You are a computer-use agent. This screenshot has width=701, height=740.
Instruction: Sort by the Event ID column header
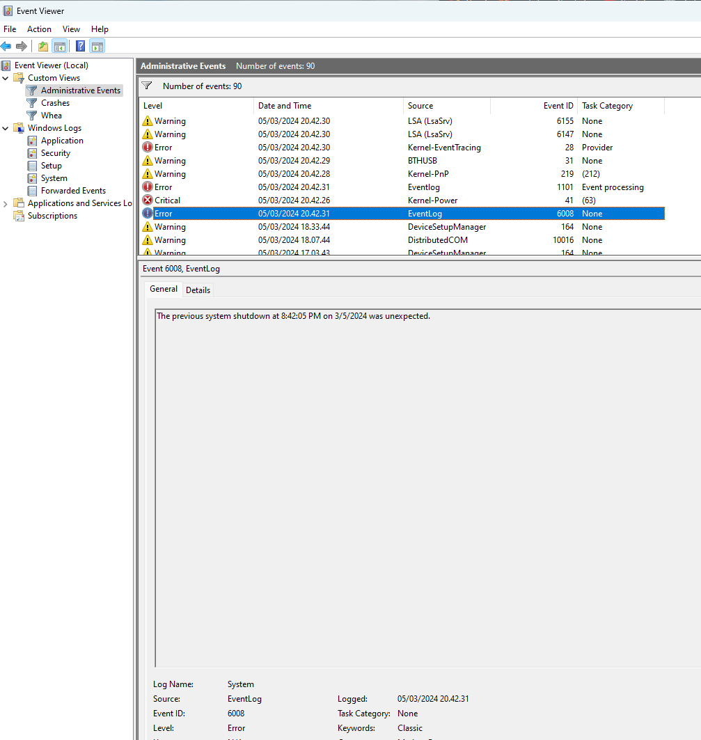click(x=534, y=106)
